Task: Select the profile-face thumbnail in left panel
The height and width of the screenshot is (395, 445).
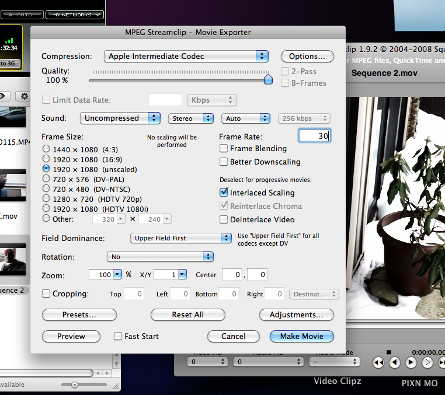Action: (13, 185)
